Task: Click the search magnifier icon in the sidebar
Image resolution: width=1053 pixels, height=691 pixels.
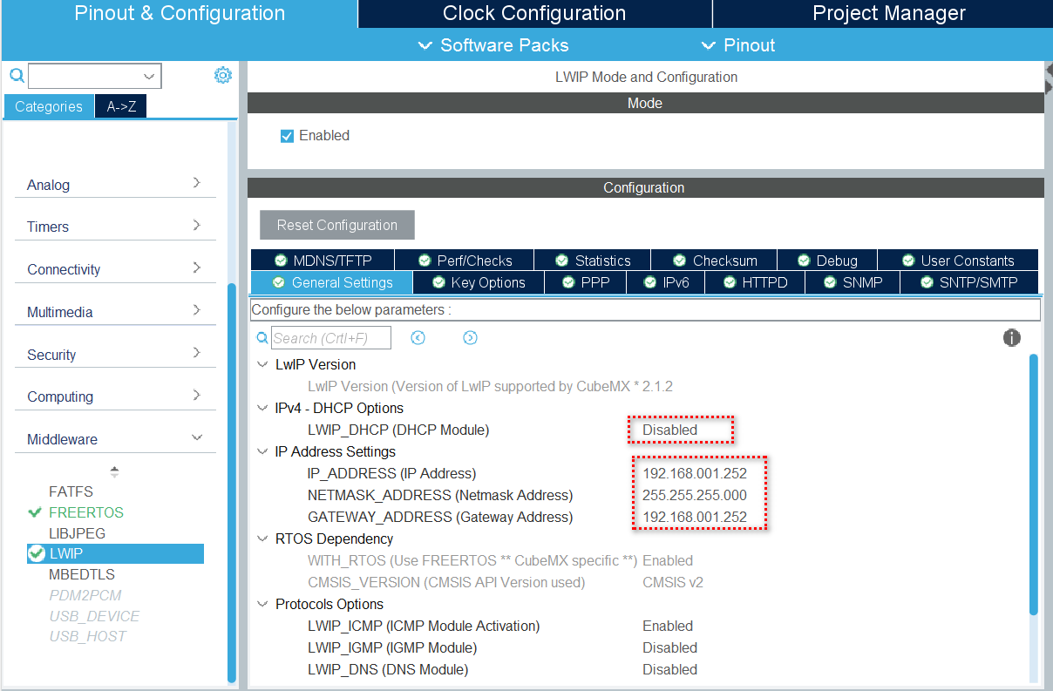Action: click(x=17, y=76)
